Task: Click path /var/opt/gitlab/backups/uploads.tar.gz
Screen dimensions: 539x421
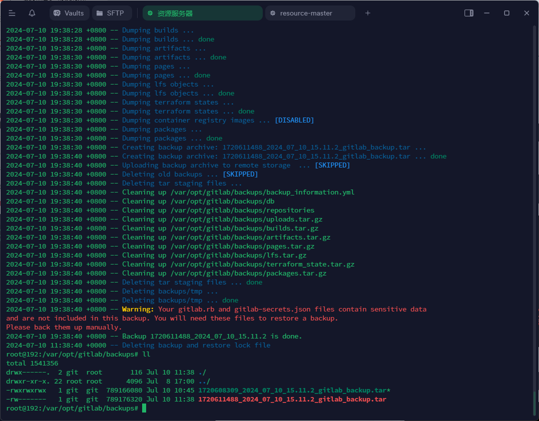Action: point(246,219)
